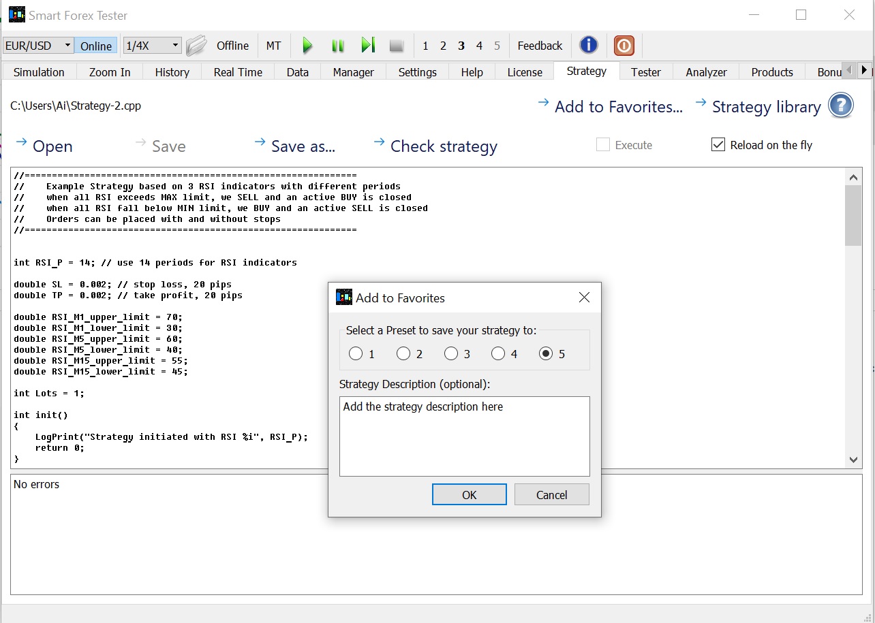
Task: Stop simulation with the gray square icon
Action: point(396,46)
